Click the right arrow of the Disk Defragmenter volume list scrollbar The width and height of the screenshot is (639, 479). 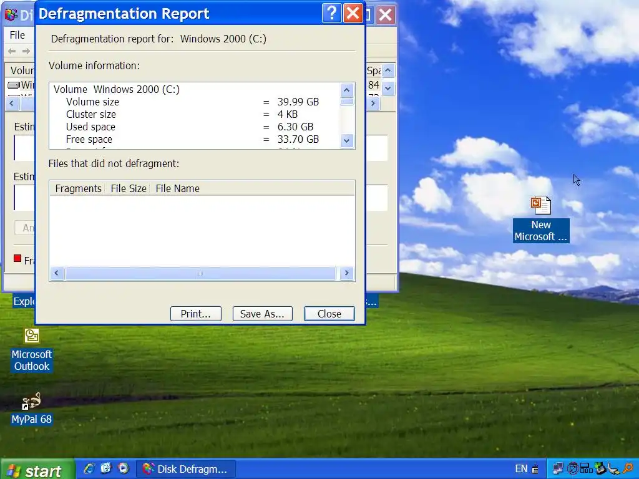pos(373,104)
